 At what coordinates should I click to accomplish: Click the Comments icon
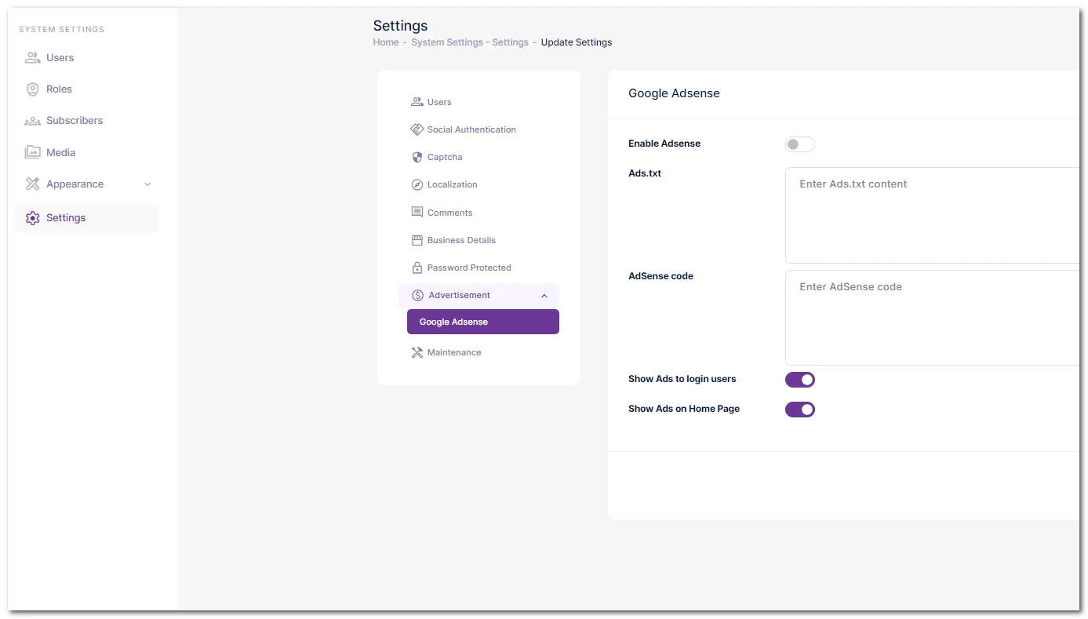click(x=417, y=213)
